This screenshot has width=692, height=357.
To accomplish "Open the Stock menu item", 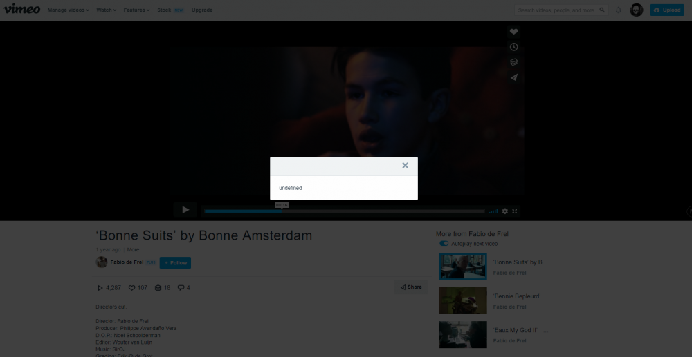I will pyautogui.click(x=164, y=10).
